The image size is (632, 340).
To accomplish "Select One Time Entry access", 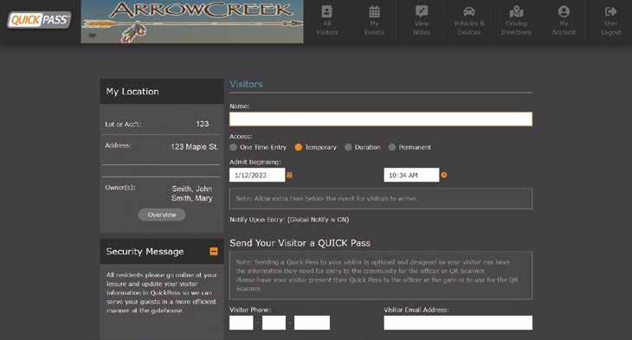I will (234, 147).
